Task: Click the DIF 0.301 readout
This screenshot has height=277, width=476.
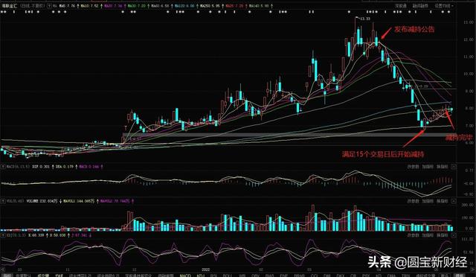Action: [x=41, y=167]
